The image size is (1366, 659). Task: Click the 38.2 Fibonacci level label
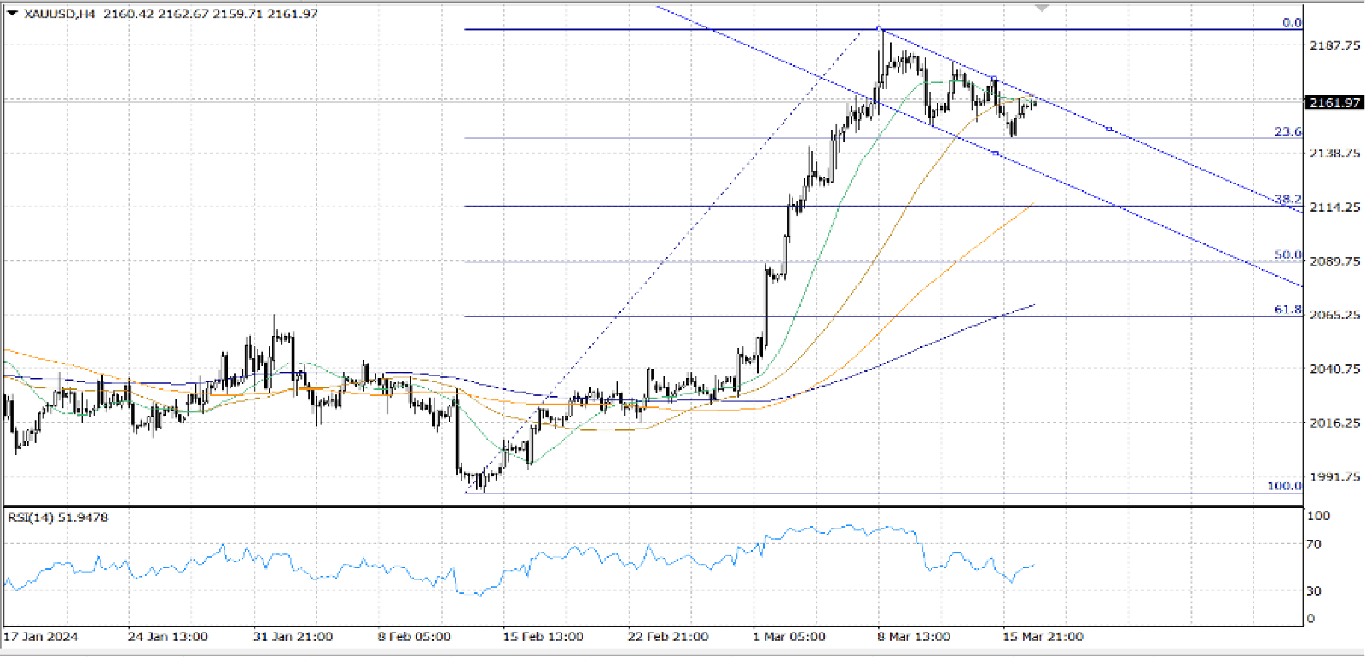click(1287, 199)
